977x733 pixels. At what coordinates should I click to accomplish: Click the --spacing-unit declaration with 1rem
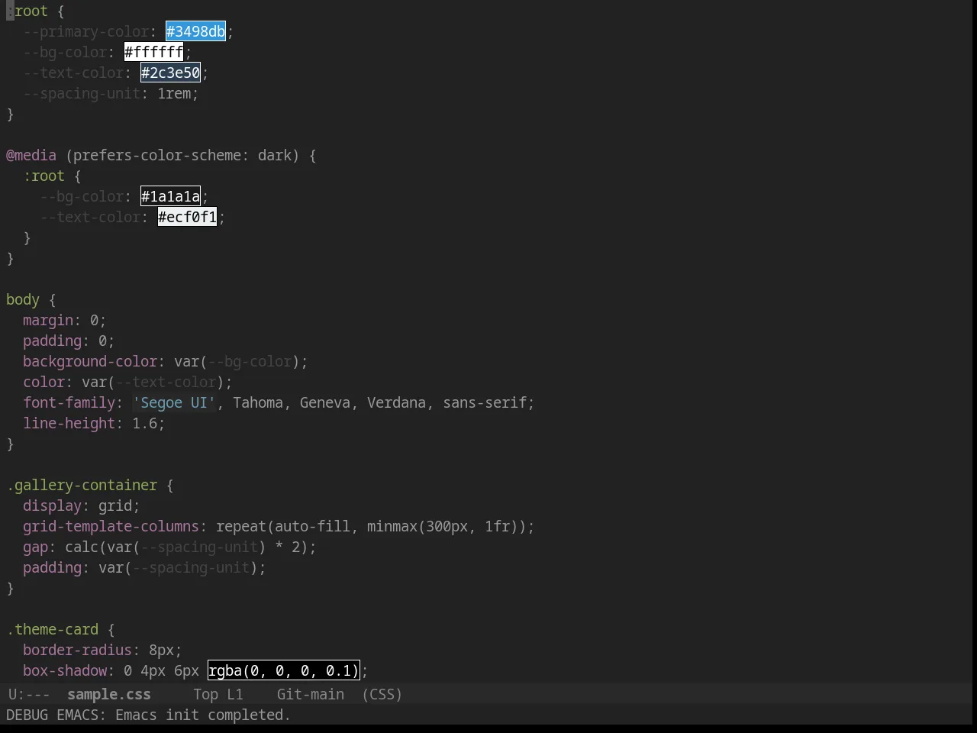pos(111,93)
